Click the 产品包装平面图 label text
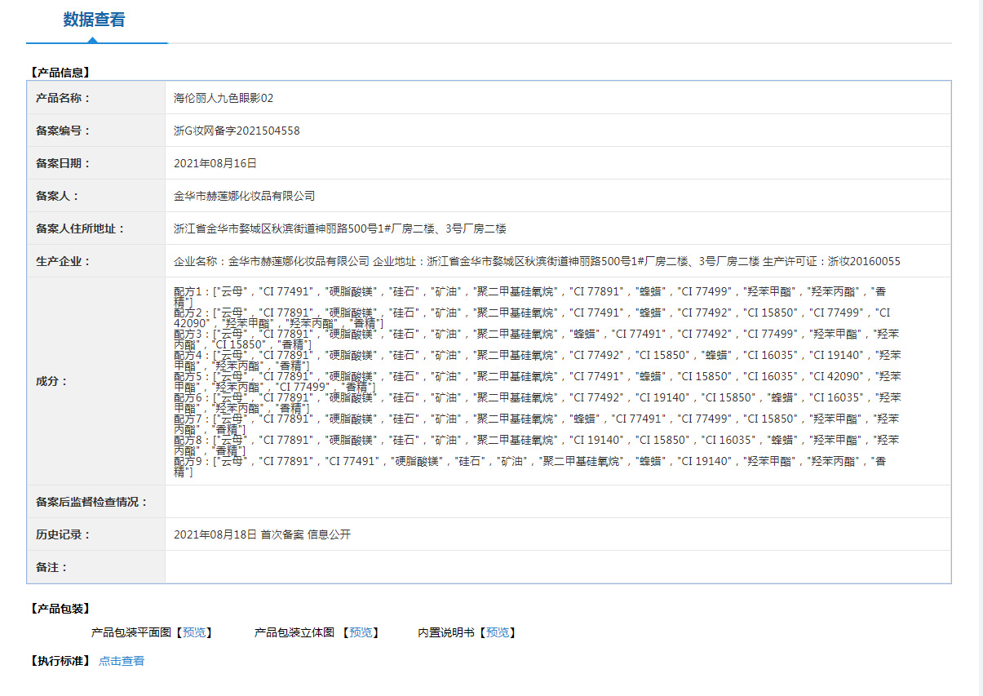 point(131,632)
